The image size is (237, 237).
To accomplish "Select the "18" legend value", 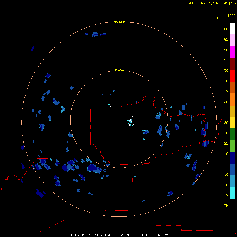I will 226,154.
